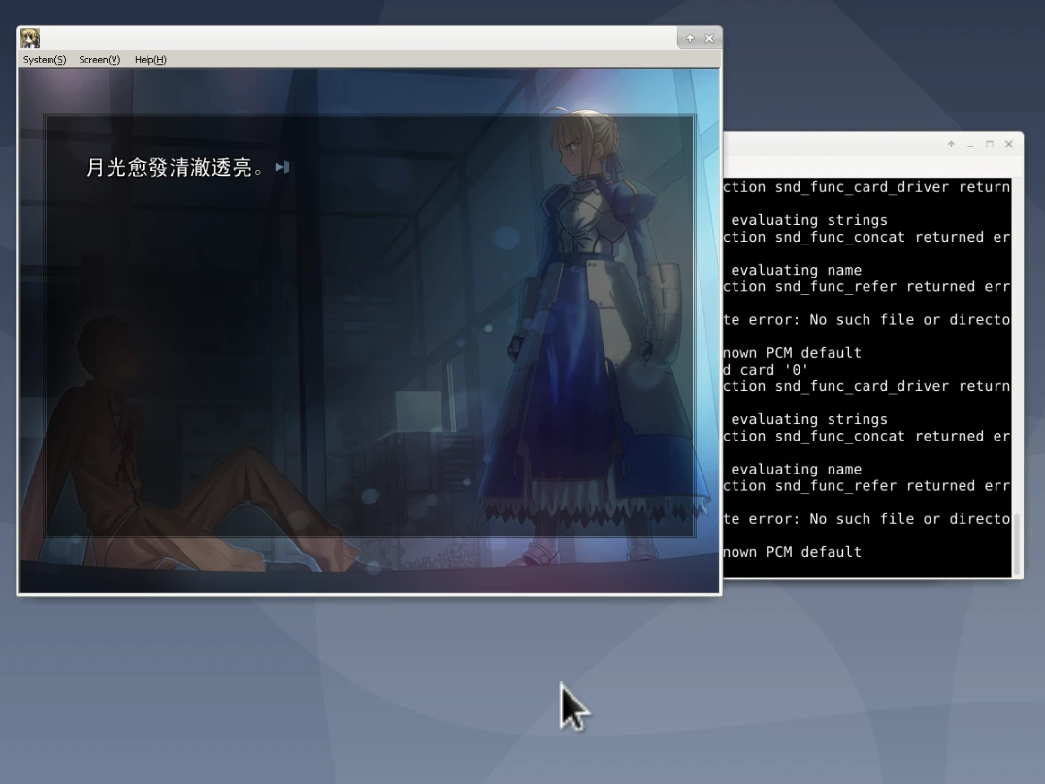Viewport: 1045px width, 784px height.
Task: Click the game window's cursor-style mouse pointer icon area
Action: 571,707
